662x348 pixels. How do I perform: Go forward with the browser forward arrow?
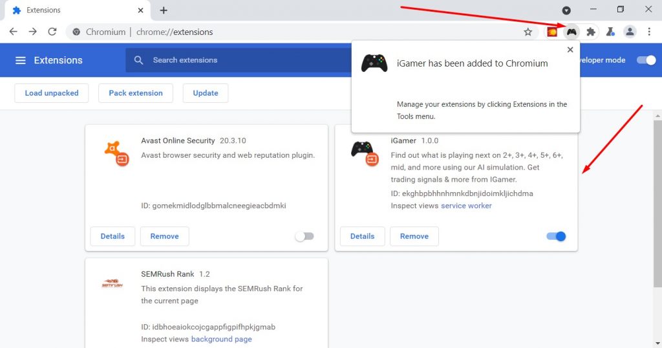(32, 32)
